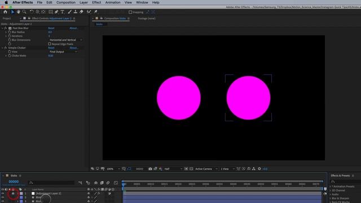Click the timeline layer search field

(51, 183)
